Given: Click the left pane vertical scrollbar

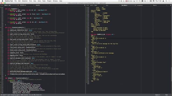Looking at the screenshot, I should pyautogui.click(x=85, y=52).
